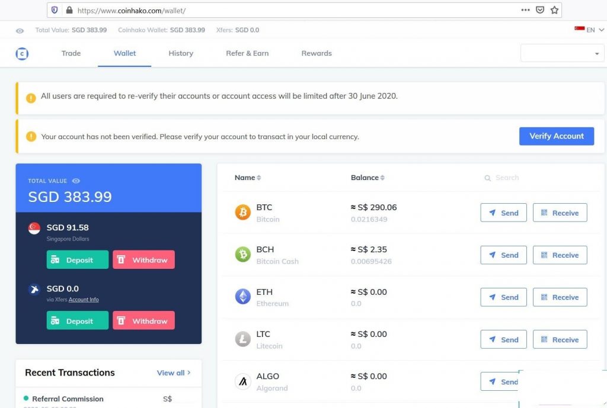
Task: Open the Xfers Account Info link
Action: 84,300
